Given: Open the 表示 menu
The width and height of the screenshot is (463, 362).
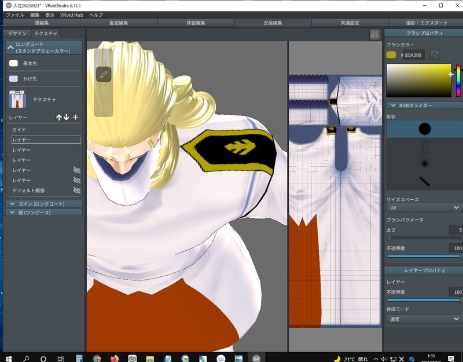Looking at the screenshot, I should click(50, 15).
